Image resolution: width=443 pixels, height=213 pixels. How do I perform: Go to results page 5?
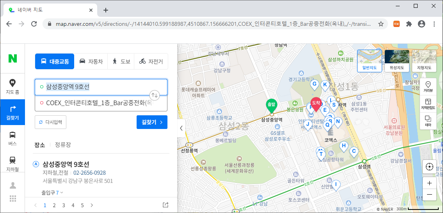point(82,205)
